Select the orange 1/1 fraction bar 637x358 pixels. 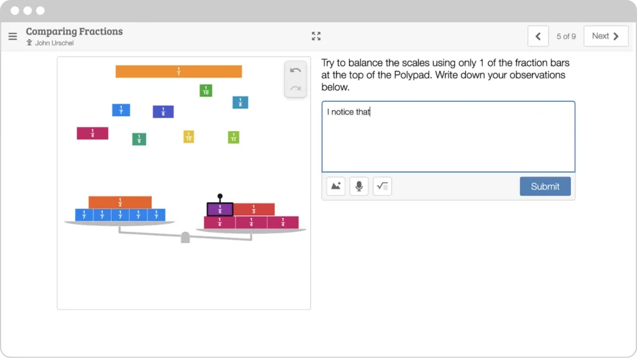point(179,71)
